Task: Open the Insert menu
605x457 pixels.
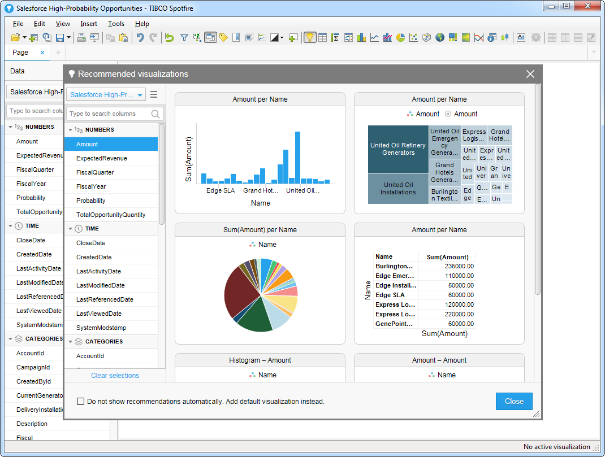Action: (x=89, y=24)
